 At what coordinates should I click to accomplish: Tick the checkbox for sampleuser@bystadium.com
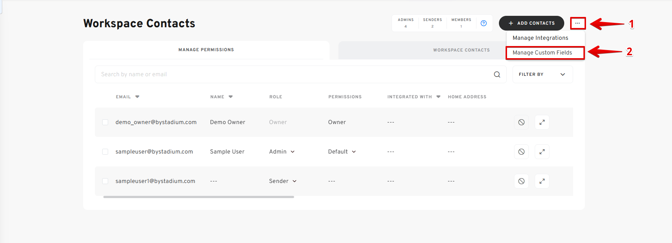[105, 152]
